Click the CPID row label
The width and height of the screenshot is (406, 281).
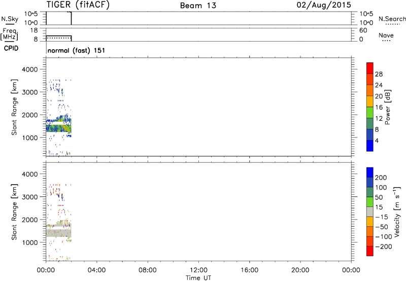coord(11,48)
